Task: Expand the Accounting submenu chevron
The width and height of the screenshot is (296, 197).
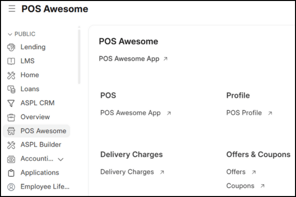Action: [x=61, y=159]
